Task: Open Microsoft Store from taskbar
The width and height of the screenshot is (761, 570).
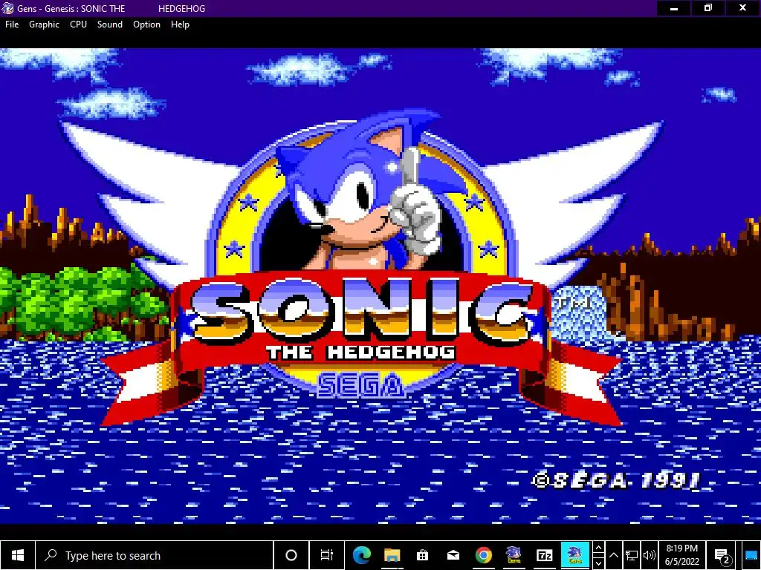Action: tap(422, 555)
